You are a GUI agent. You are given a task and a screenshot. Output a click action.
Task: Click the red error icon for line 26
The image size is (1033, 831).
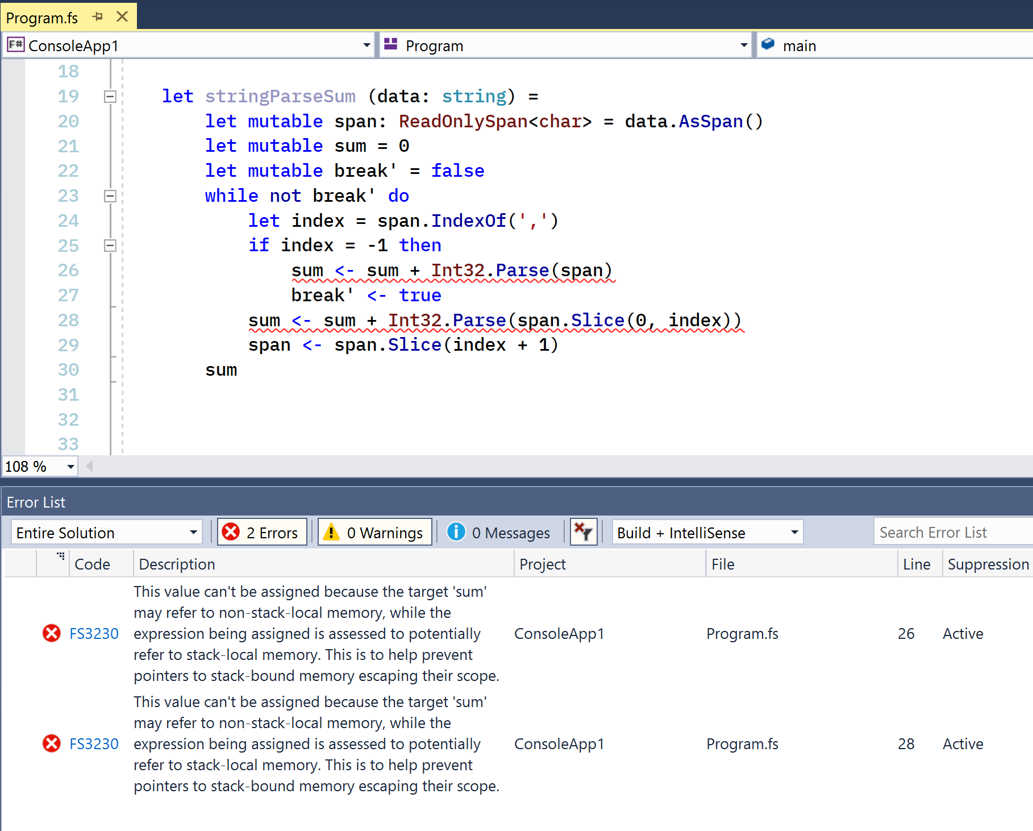point(51,633)
